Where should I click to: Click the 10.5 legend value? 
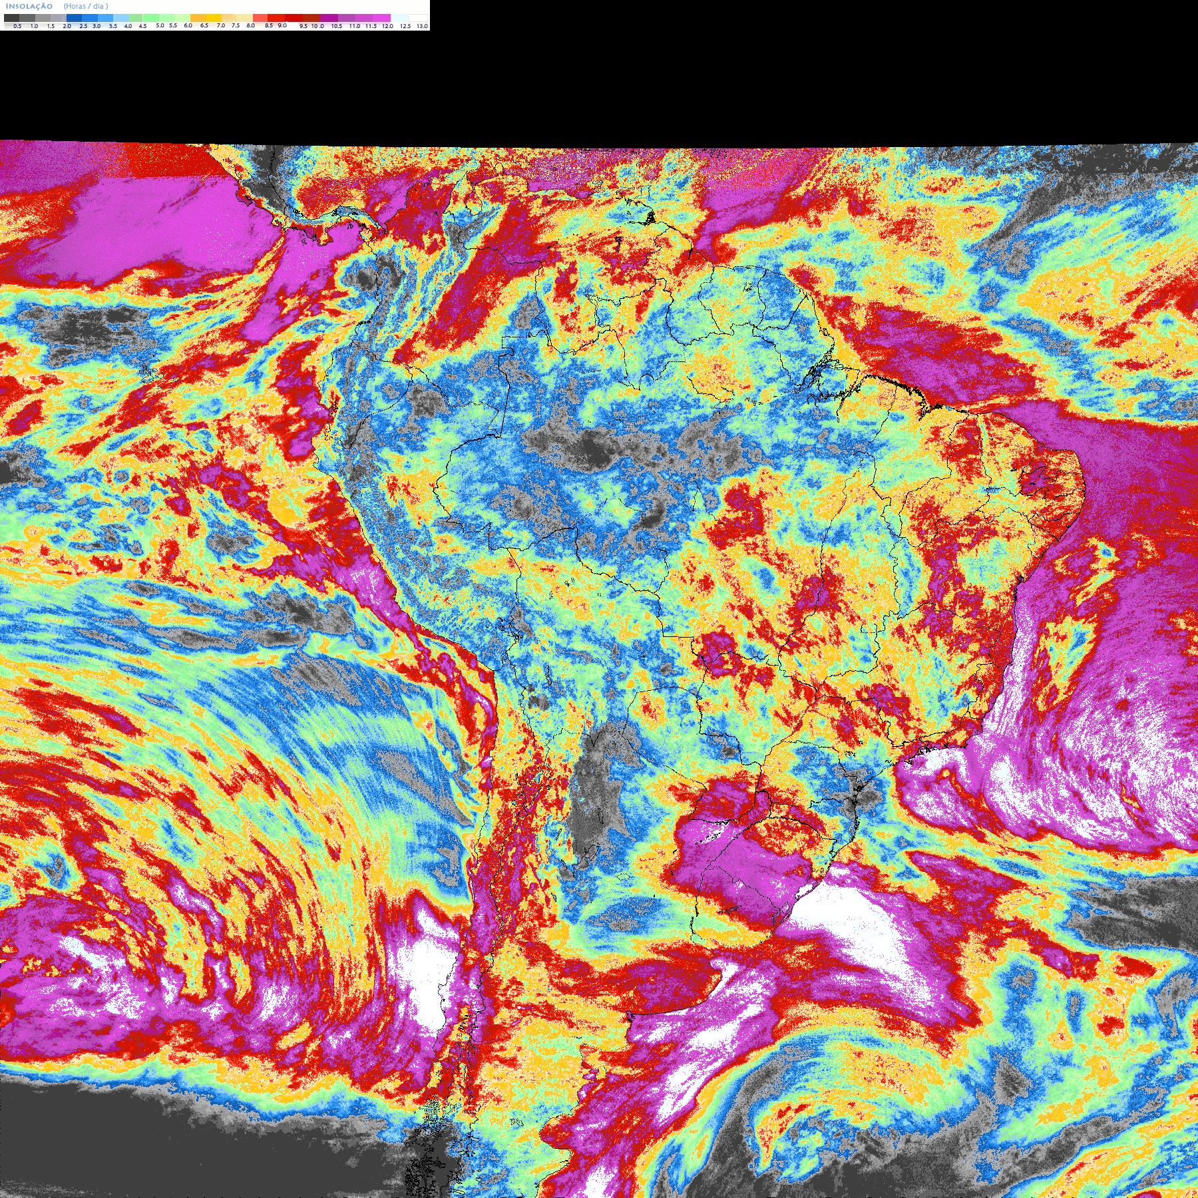(x=337, y=26)
